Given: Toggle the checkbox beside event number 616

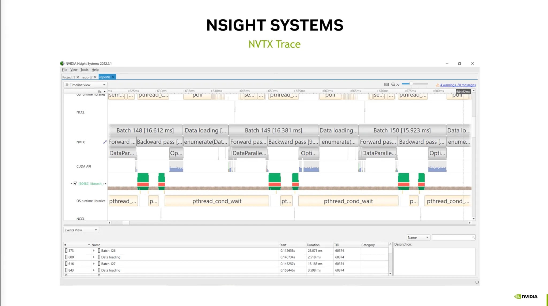Looking at the screenshot, I should (66, 264).
